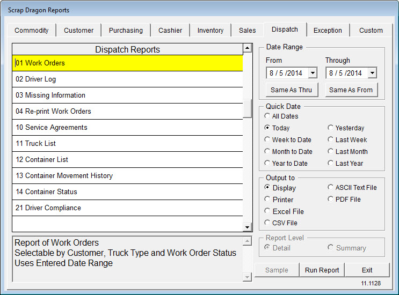Open the Through date dropdown arrow
This screenshot has width=399, height=295.
pos(372,73)
